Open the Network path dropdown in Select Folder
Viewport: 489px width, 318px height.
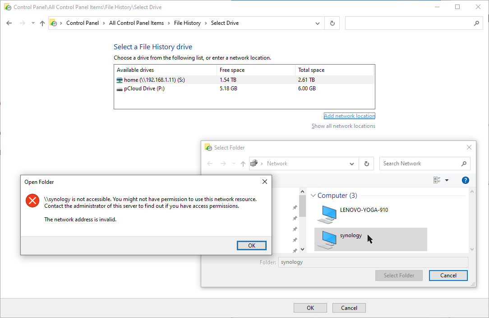click(352, 164)
